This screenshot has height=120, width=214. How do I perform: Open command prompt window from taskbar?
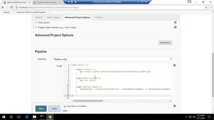[x=42, y=117]
